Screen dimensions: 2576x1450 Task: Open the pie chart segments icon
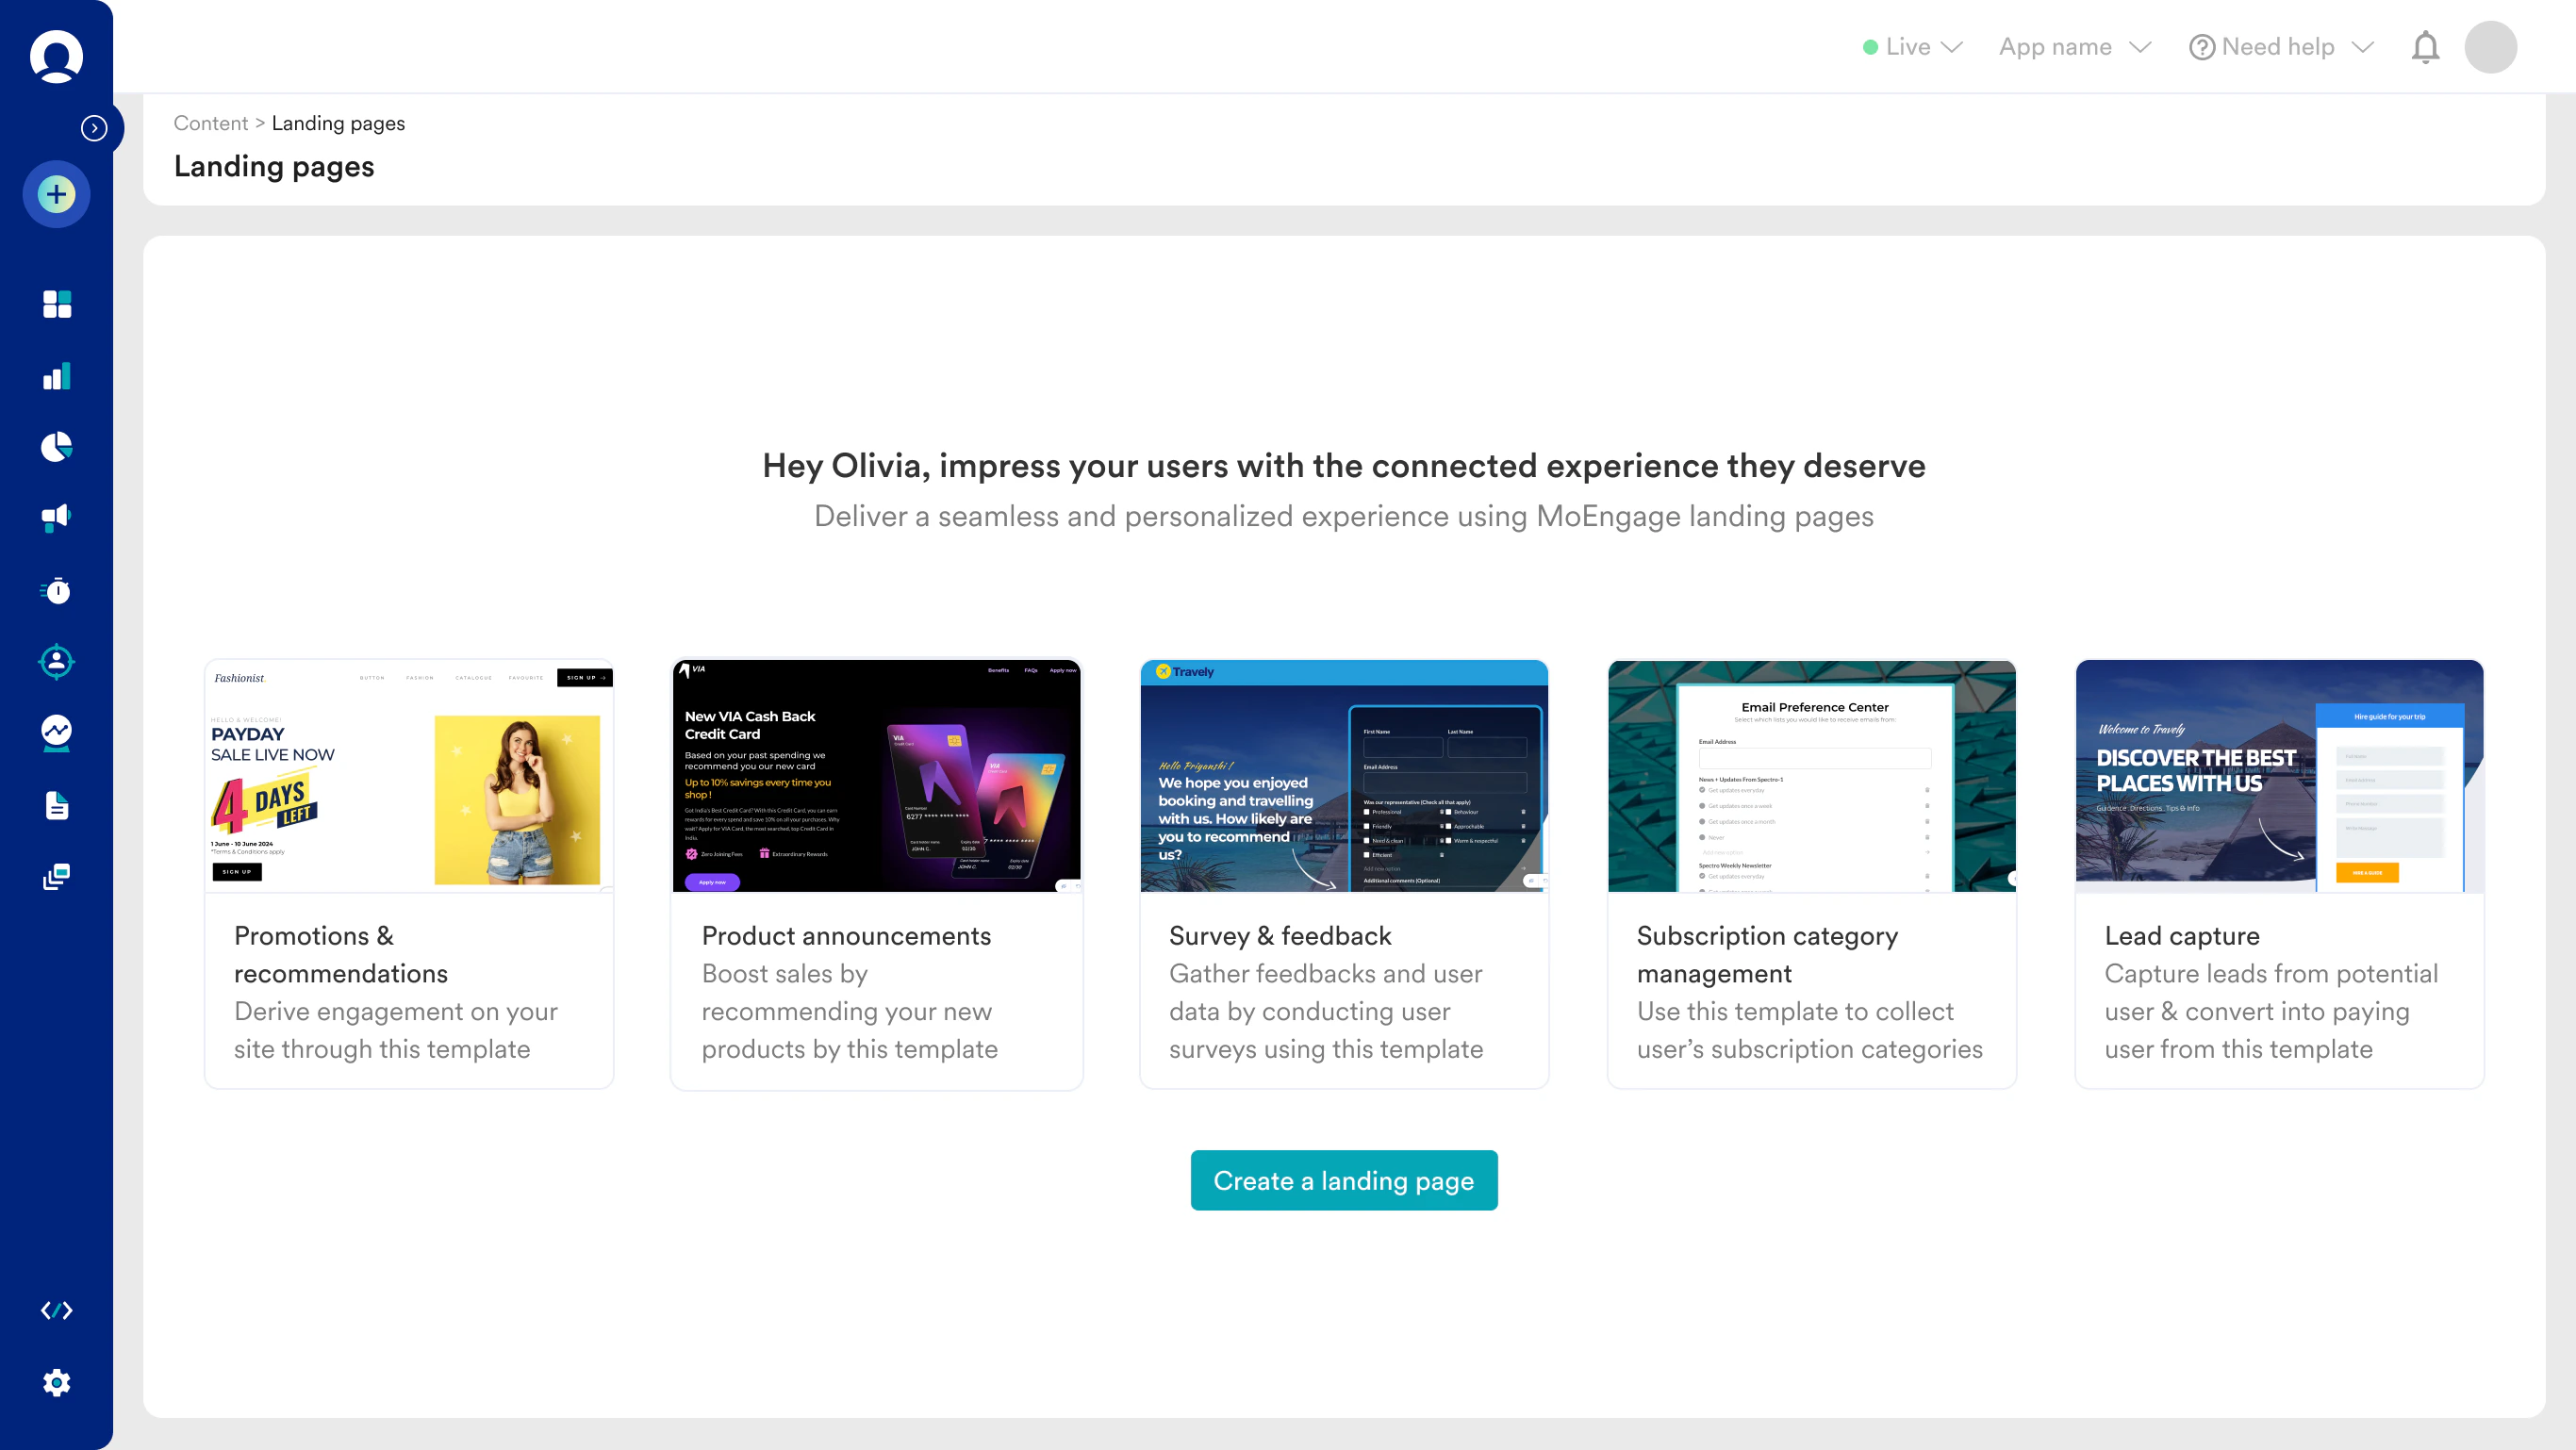pyautogui.click(x=56, y=446)
